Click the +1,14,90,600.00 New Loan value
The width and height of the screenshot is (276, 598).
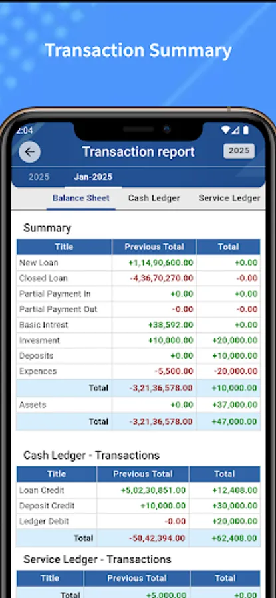(x=161, y=262)
